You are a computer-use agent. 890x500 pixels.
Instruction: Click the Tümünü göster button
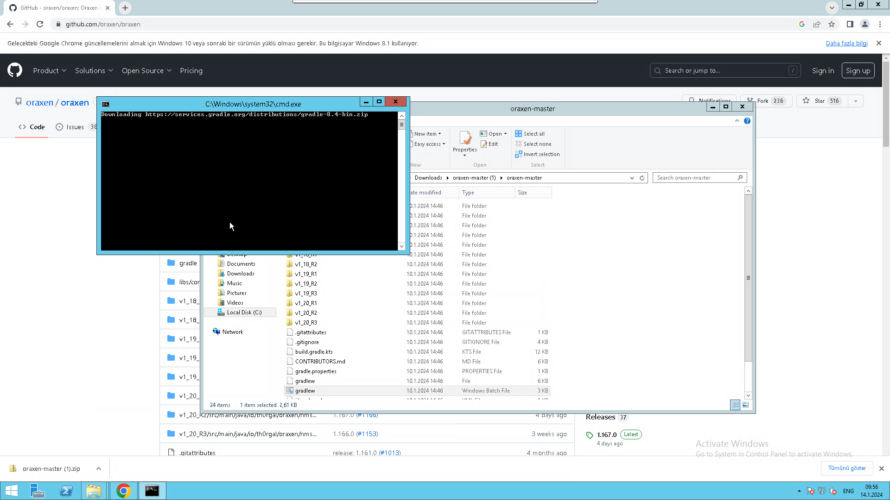(847, 468)
